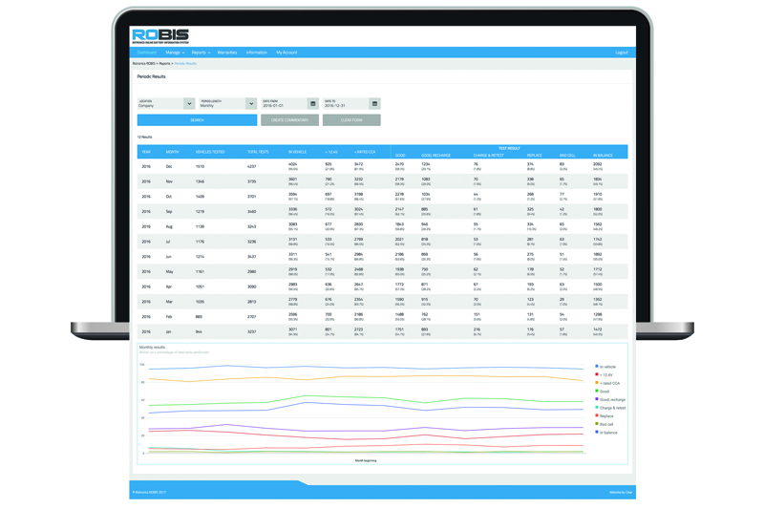Expand the Location Company dropdown
Viewport: 764px width, 509px height.
[x=189, y=103]
